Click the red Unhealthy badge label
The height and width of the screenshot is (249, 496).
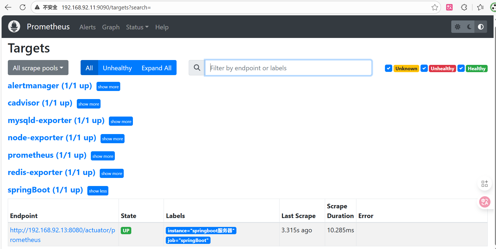442,68
